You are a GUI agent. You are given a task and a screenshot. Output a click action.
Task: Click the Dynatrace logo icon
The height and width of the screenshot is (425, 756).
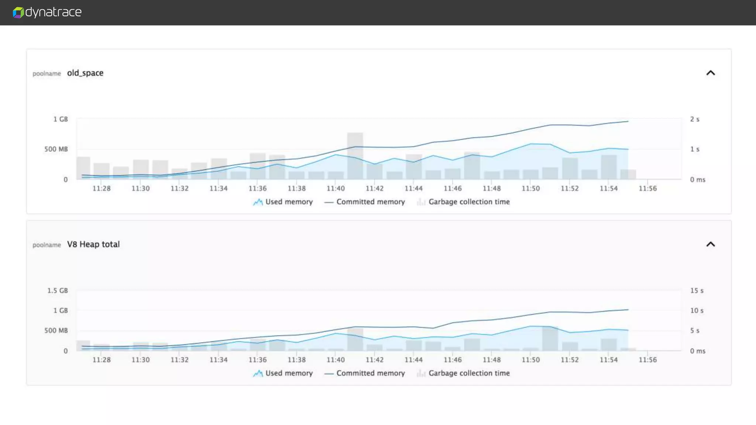click(x=18, y=13)
